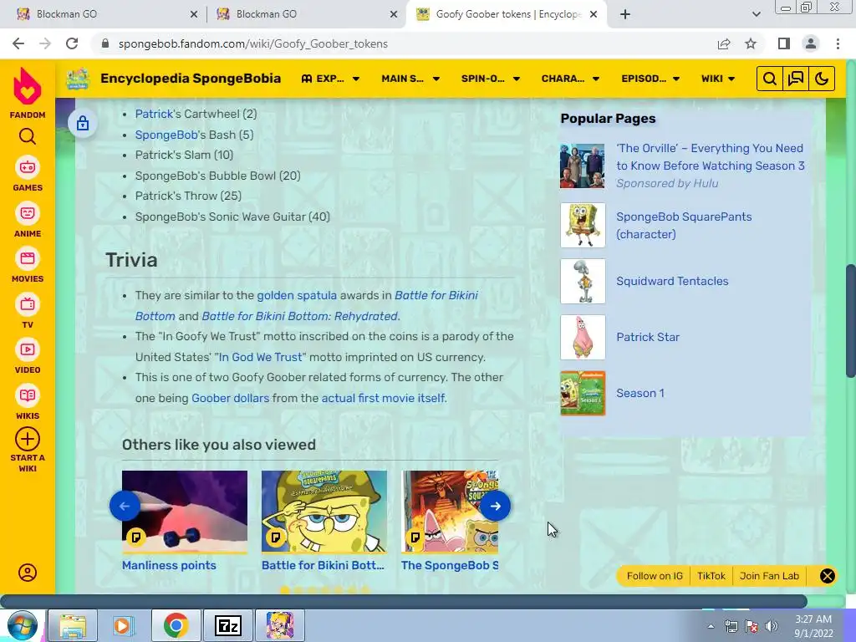This screenshot has width=856, height=642.
Task: Dismiss the social follow bar
Action: click(827, 576)
